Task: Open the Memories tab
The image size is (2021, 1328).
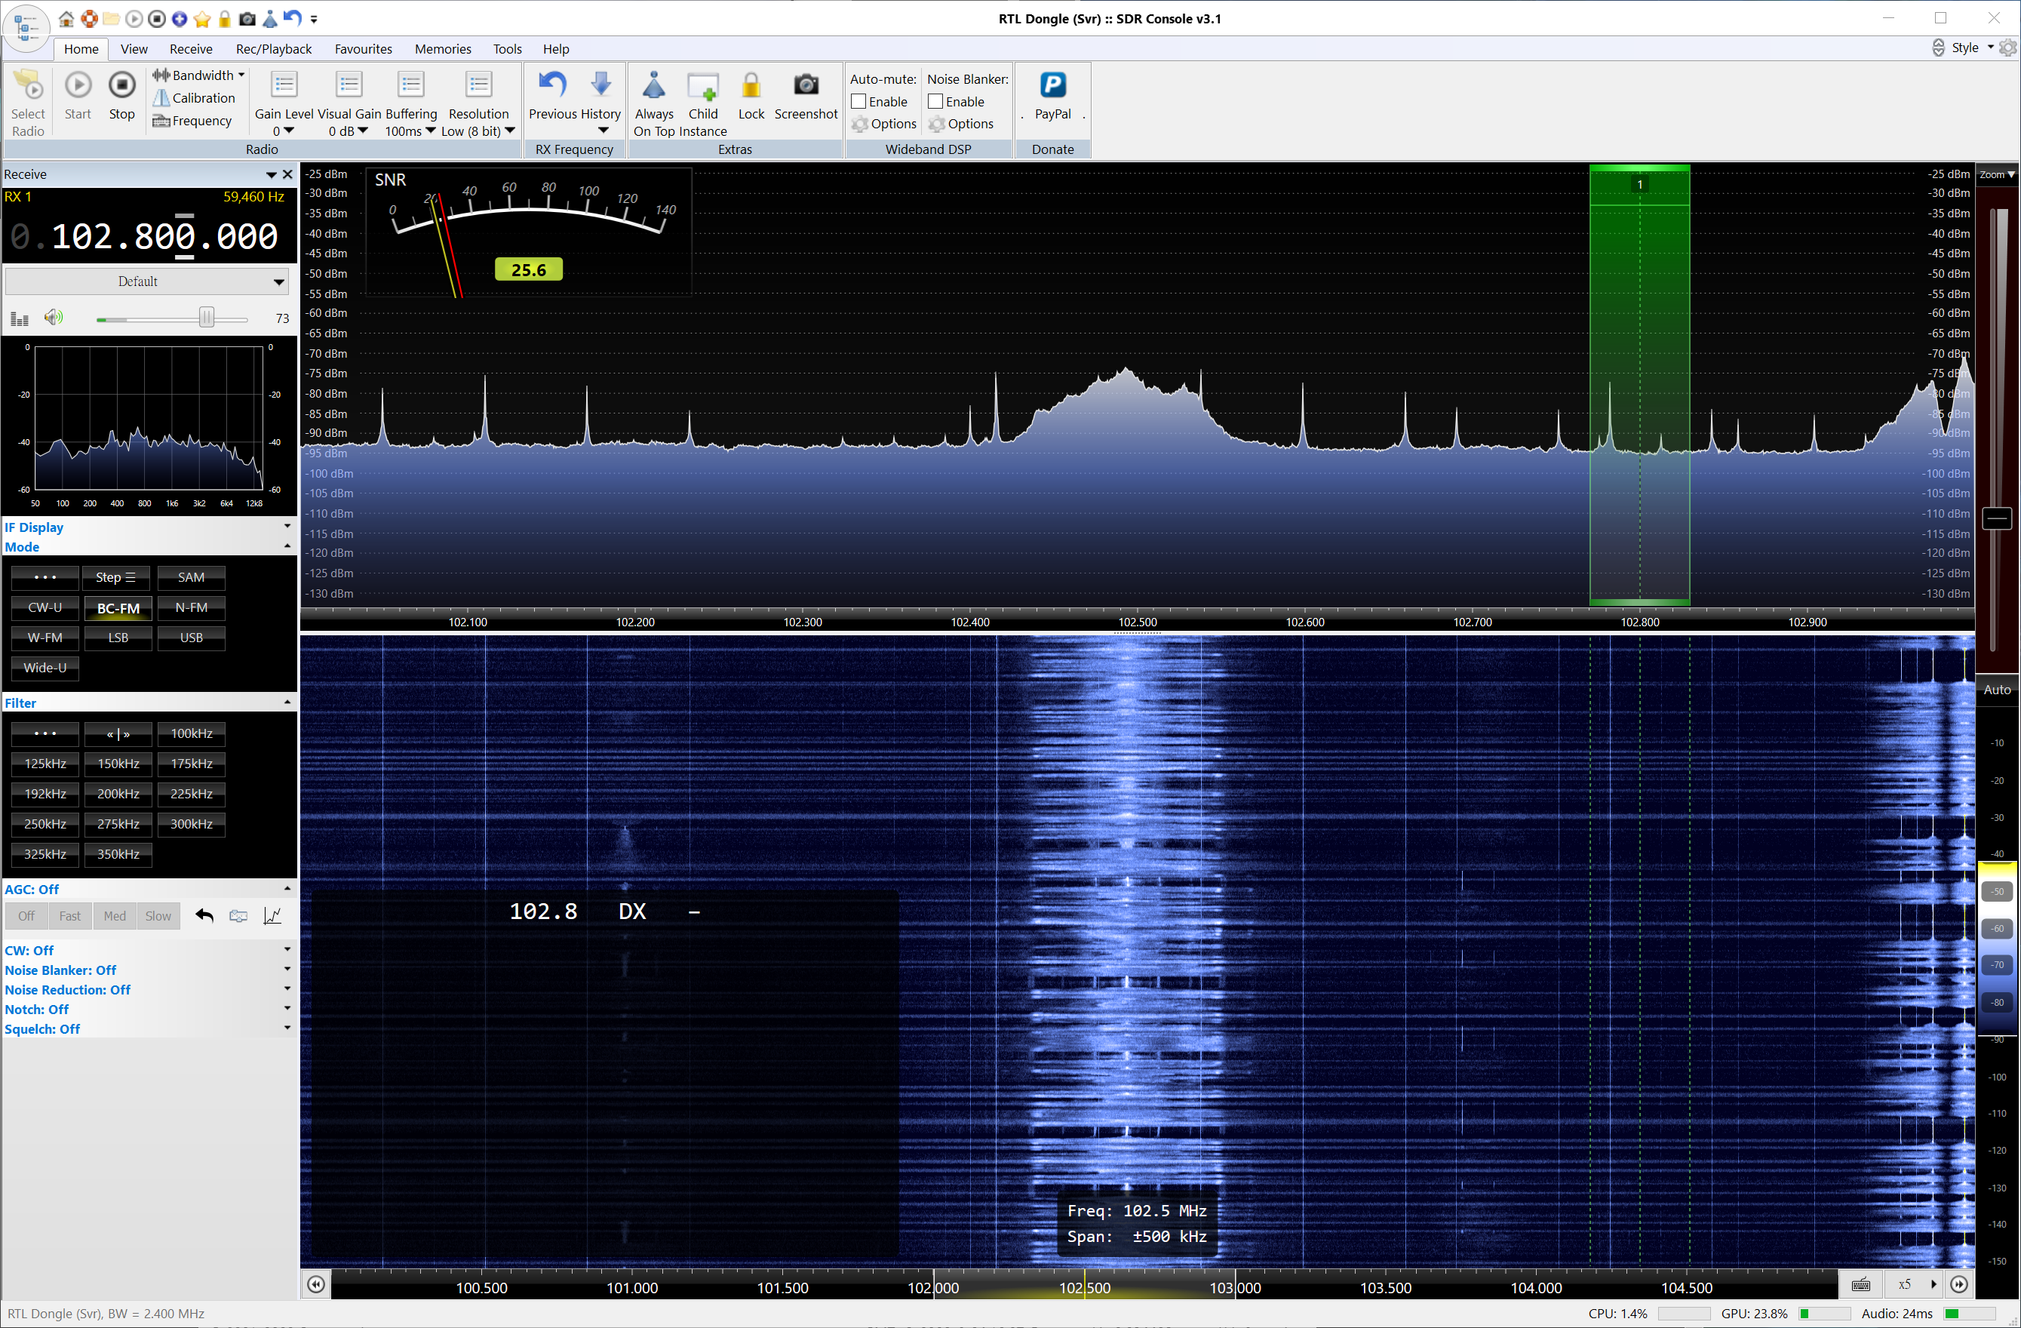Action: click(x=442, y=48)
